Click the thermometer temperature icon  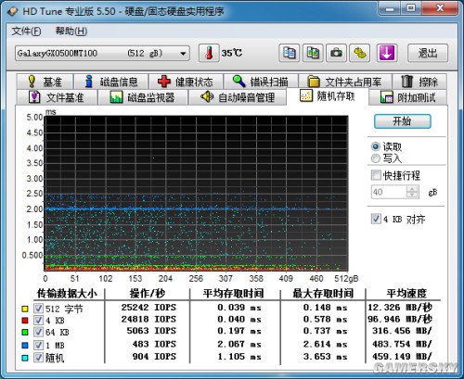[x=209, y=53]
